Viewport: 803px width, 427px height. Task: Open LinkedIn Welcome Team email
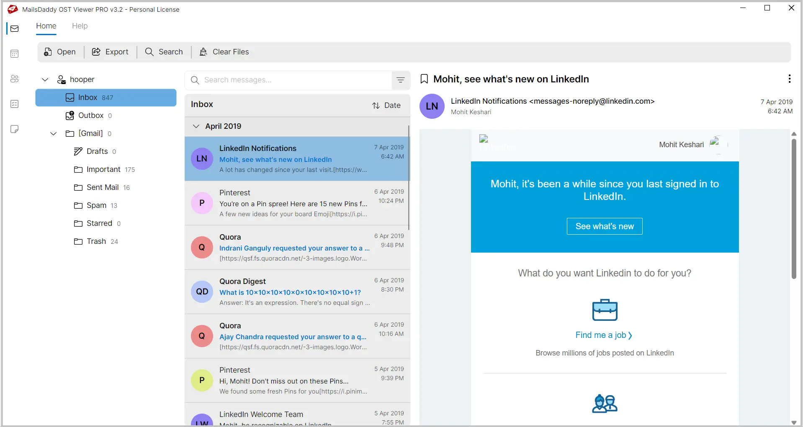296,415
